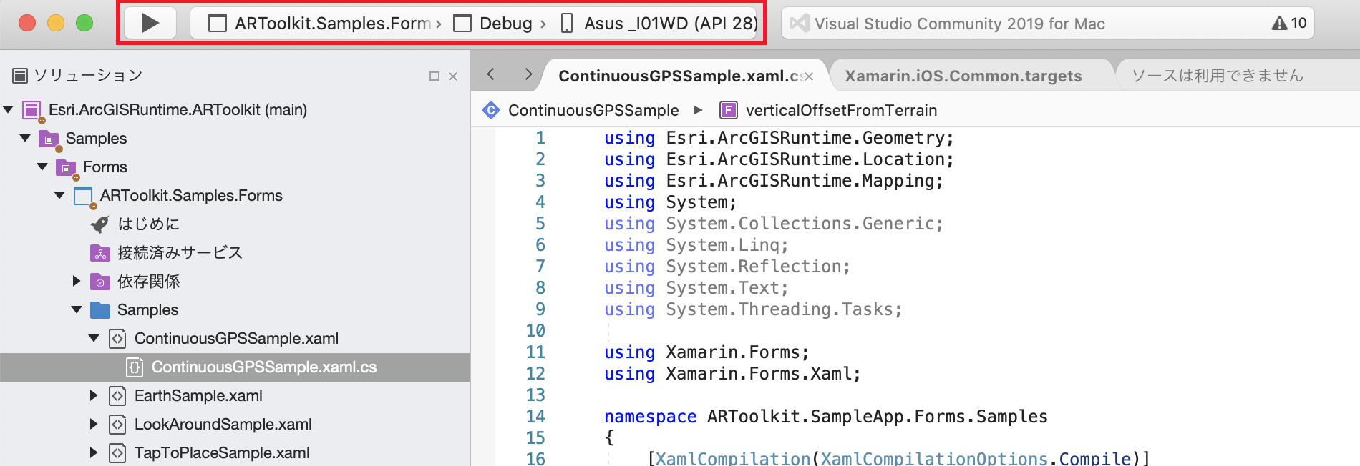Open the warnings indicator showing 10
The width and height of the screenshot is (1360, 466).
pyautogui.click(x=1289, y=23)
